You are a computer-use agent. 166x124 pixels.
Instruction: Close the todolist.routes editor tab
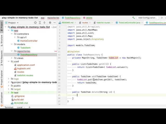click(112, 23)
